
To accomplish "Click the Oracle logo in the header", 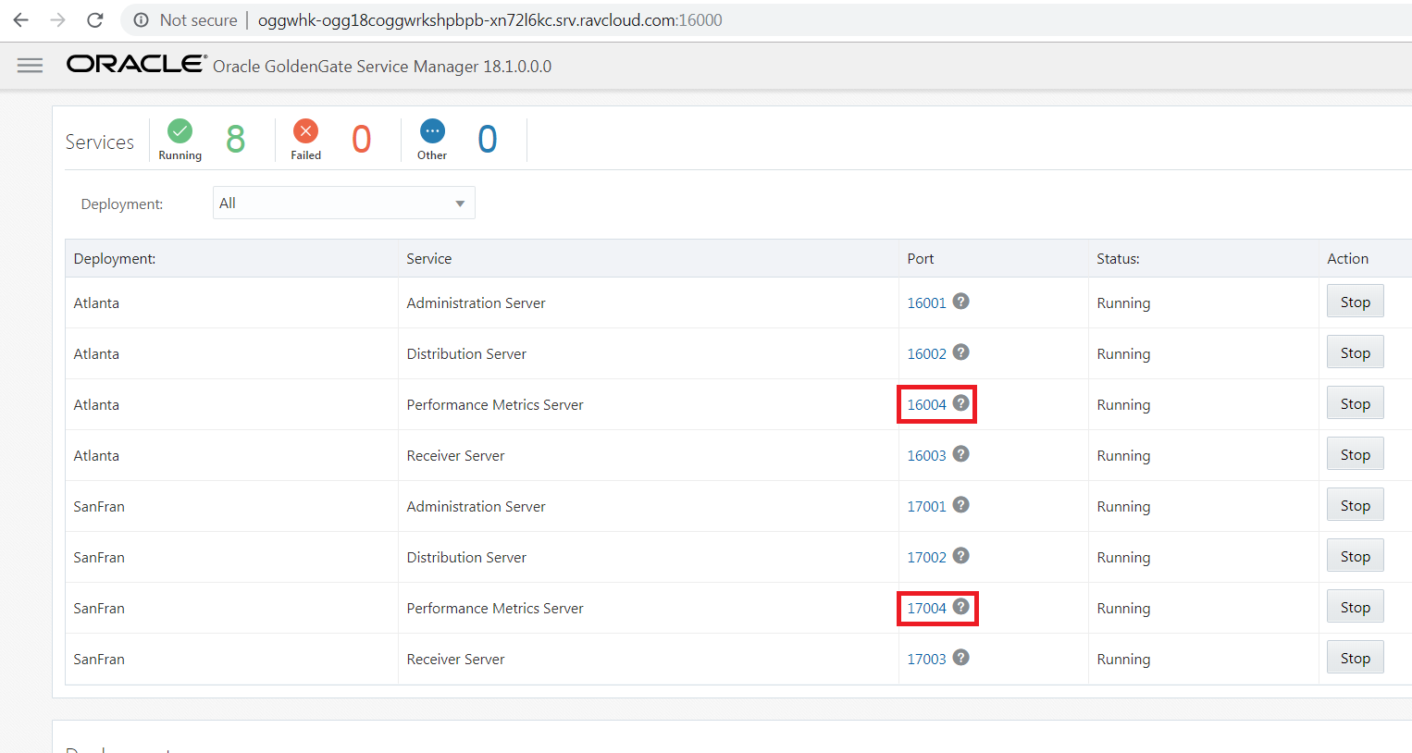I will point(137,64).
